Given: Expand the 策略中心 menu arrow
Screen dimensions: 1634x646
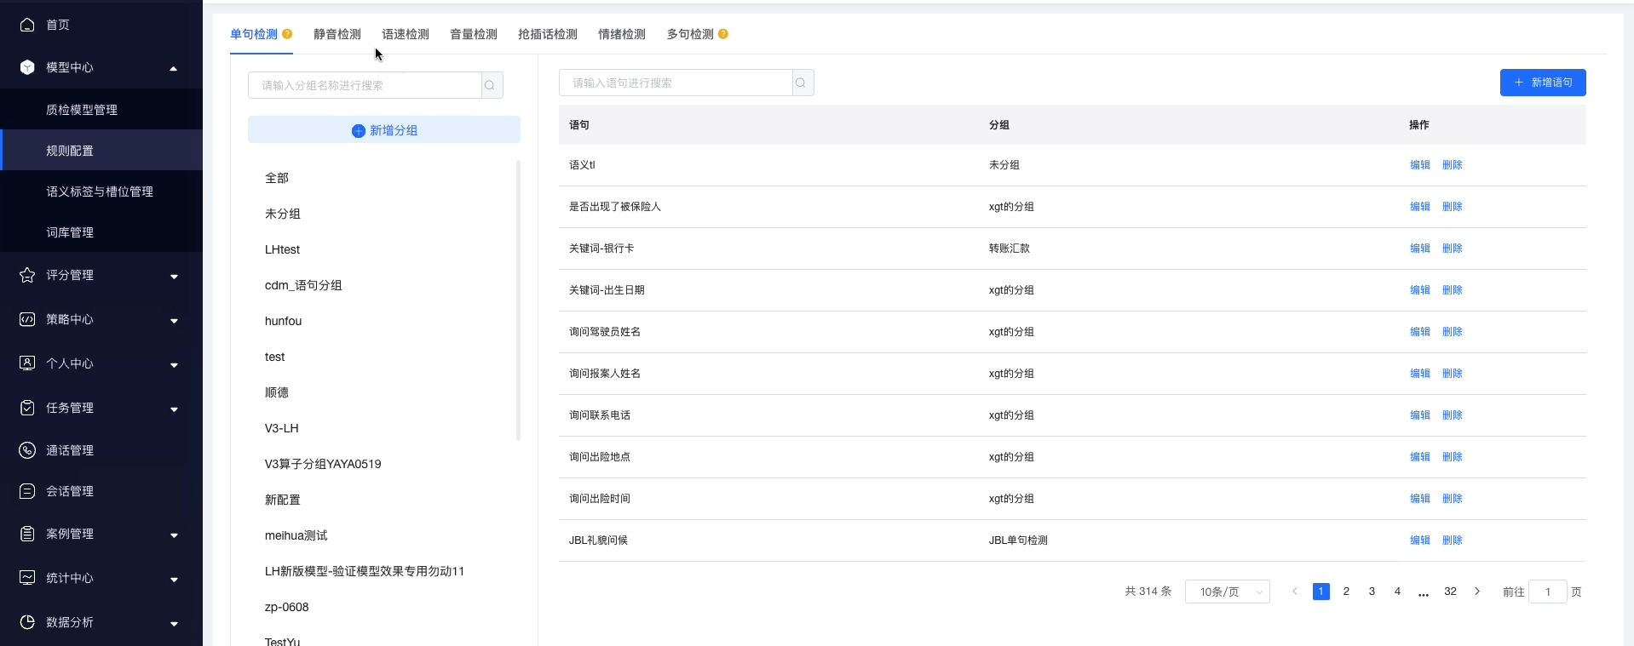Looking at the screenshot, I should pos(174,321).
